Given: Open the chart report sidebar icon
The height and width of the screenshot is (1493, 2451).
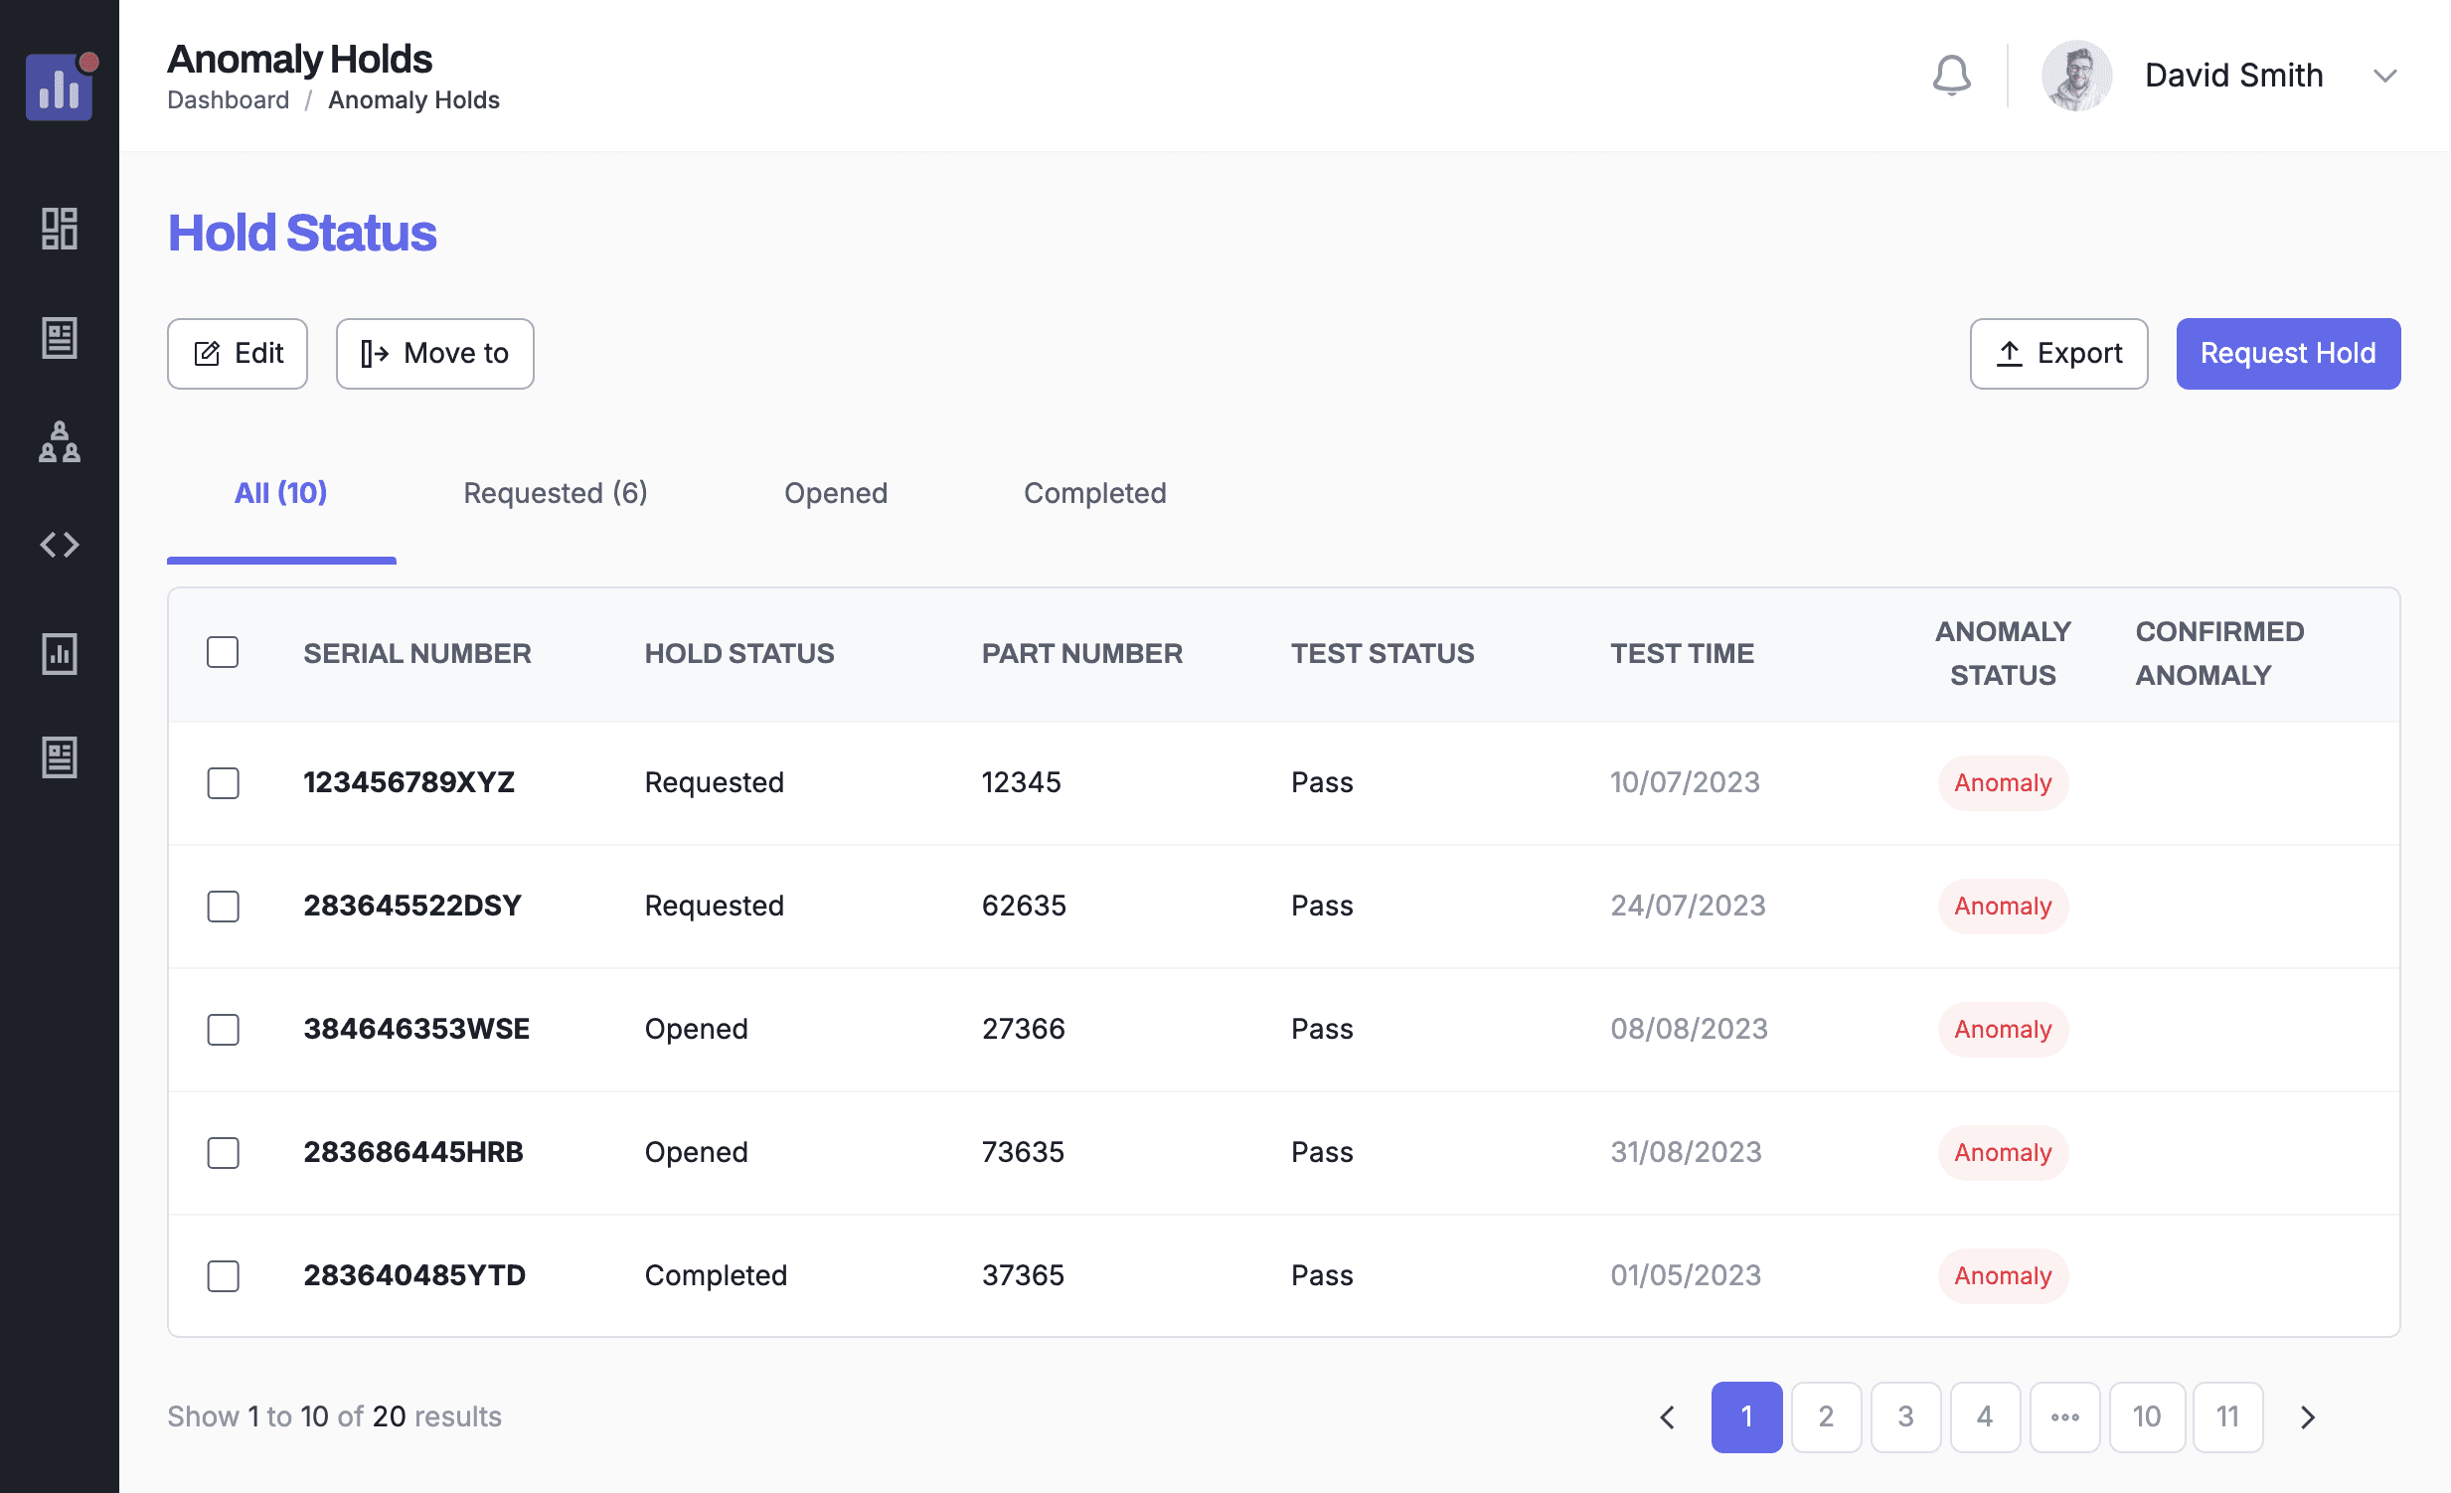Looking at the screenshot, I should 59,653.
